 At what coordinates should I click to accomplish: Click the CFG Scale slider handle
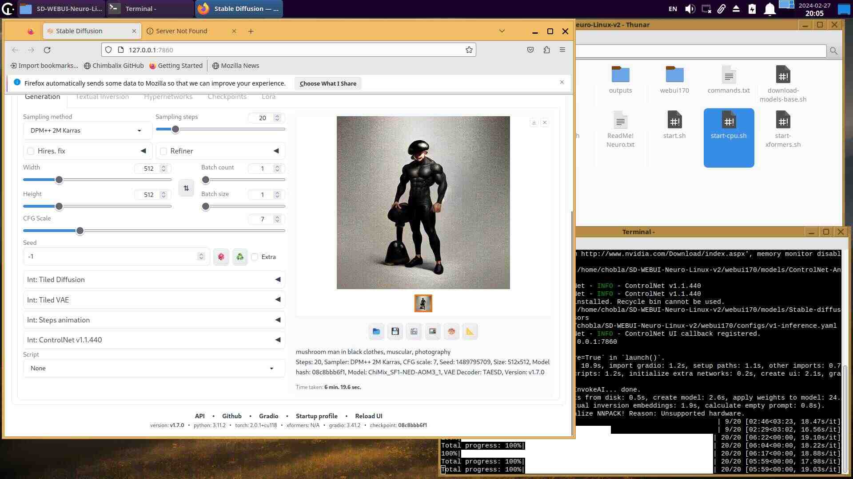[x=80, y=231]
